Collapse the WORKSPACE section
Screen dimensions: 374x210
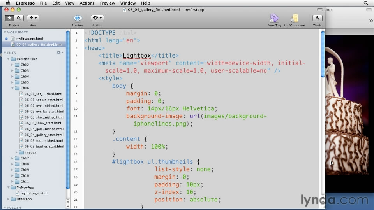click(x=5, y=32)
